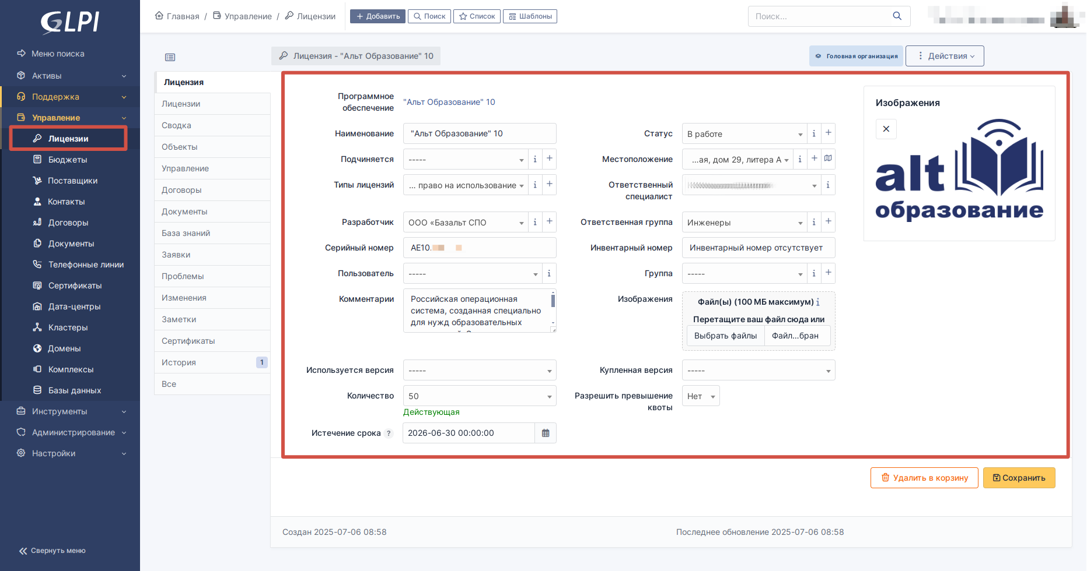1087x571 pixels.
Task: Add a new group with the Группа plus
Action: pyautogui.click(x=828, y=273)
